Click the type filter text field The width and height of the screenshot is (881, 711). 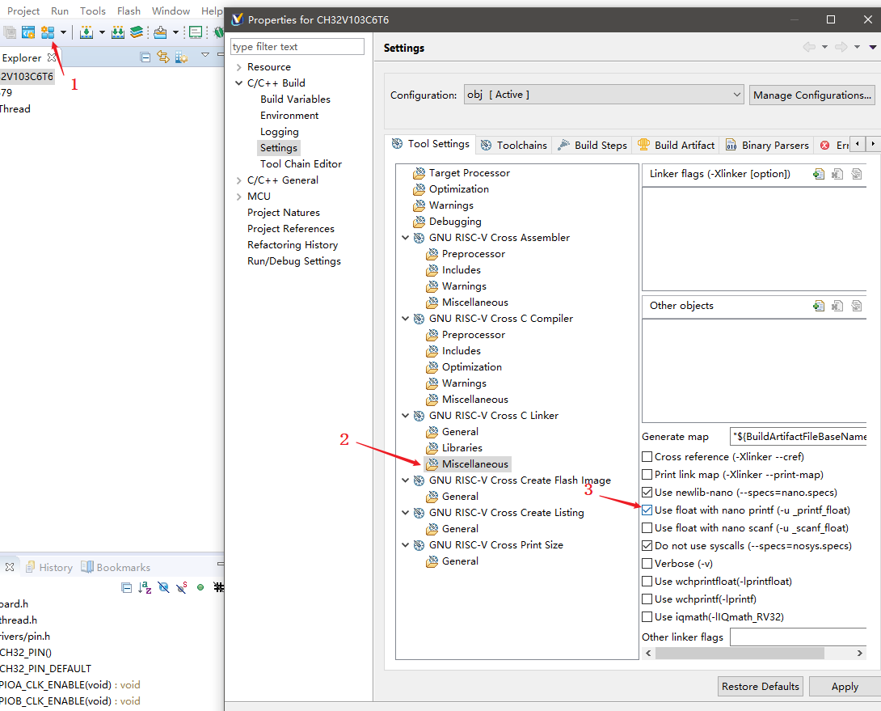click(297, 47)
